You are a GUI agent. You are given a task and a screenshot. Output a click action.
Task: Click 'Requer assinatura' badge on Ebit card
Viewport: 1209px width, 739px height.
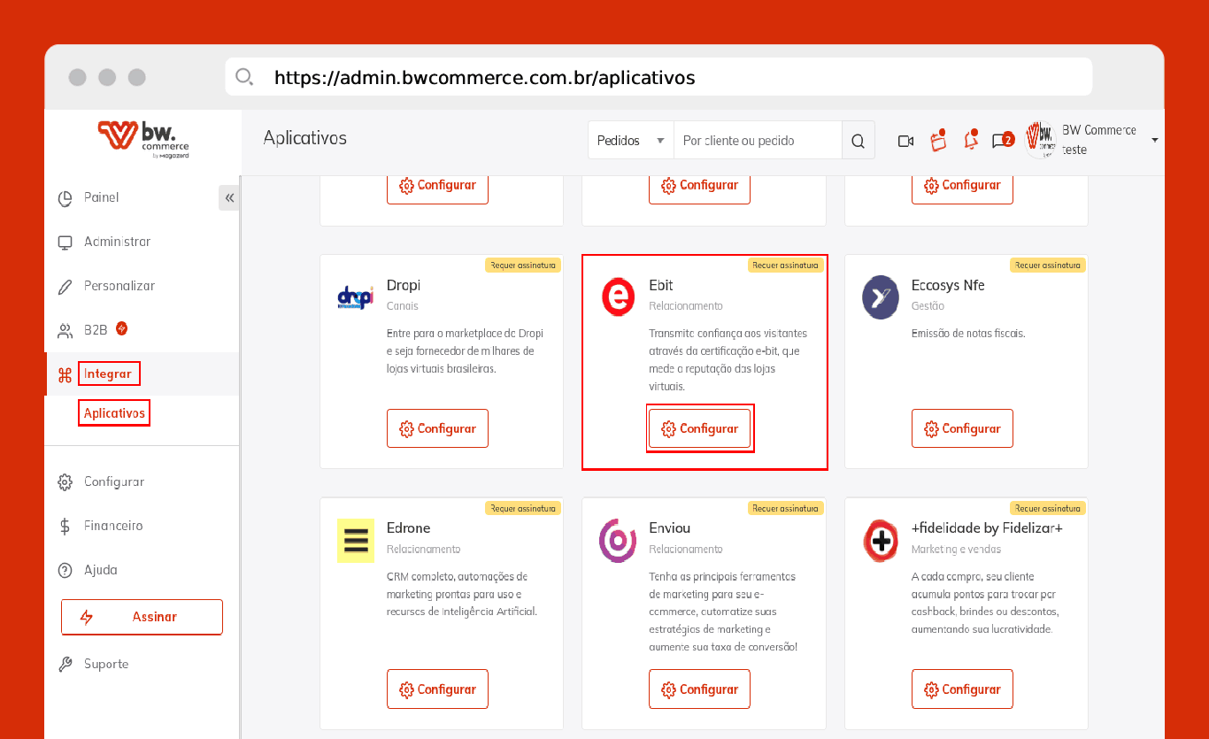click(785, 265)
